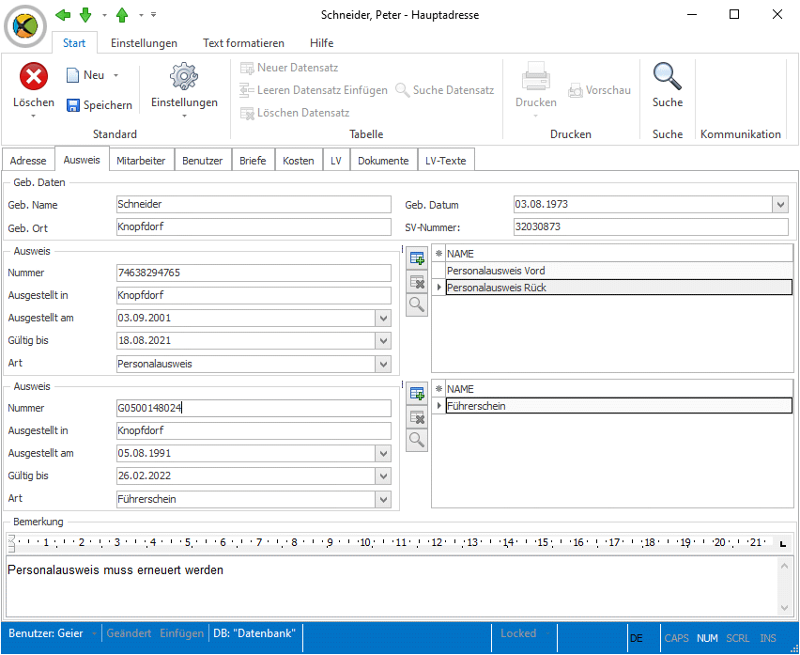Open the Einstellungen gear icon
The width and height of the screenshot is (800, 655).
pos(184,76)
